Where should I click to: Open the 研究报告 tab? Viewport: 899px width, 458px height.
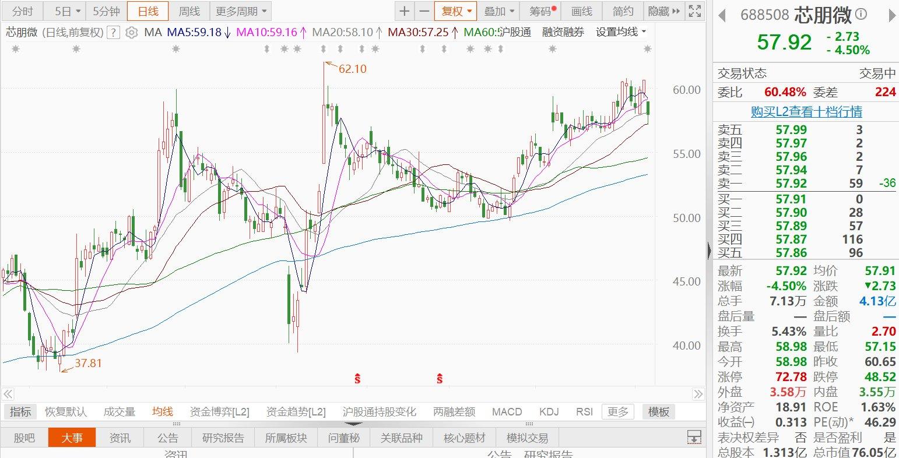(223, 438)
